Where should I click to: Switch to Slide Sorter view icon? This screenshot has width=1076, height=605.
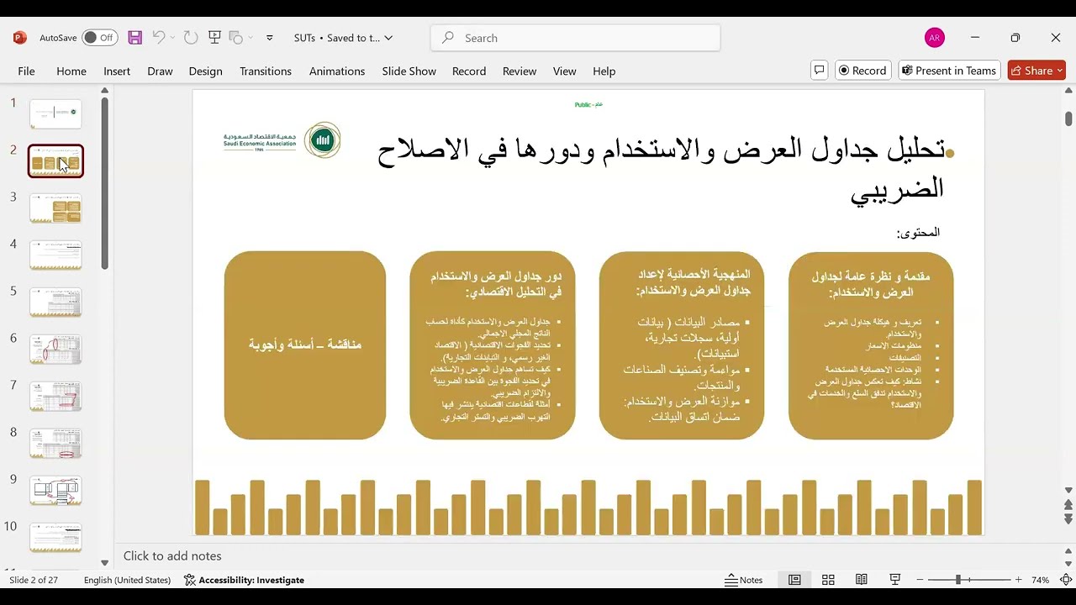[x=828, y=580]
